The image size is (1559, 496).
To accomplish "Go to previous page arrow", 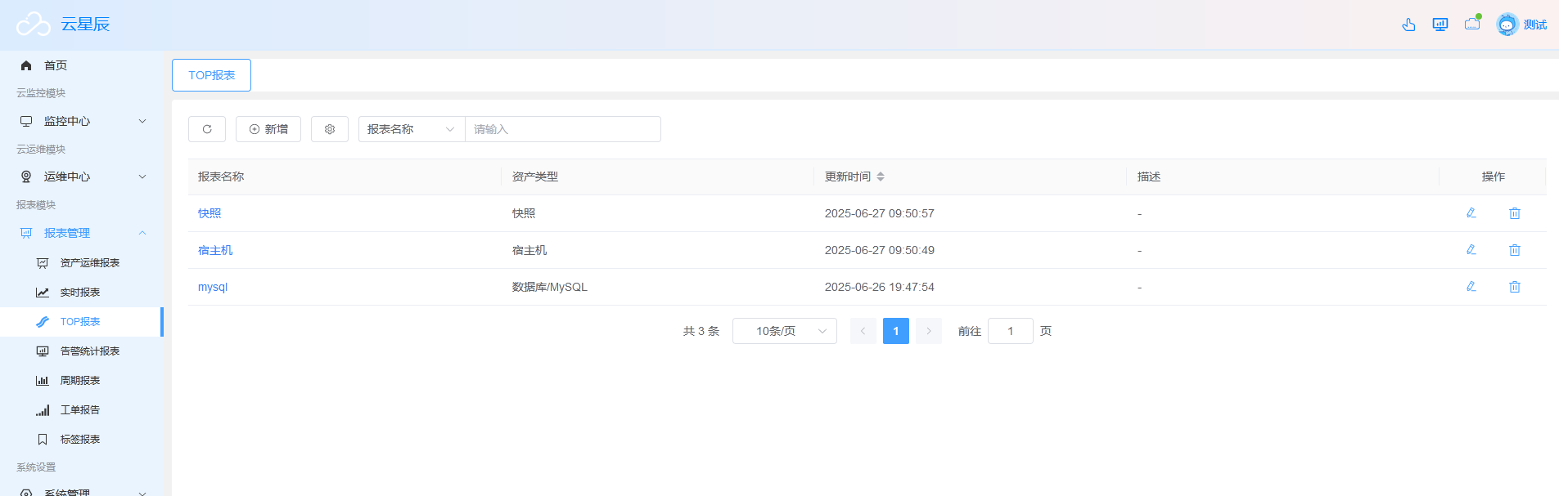I will 863,331.
